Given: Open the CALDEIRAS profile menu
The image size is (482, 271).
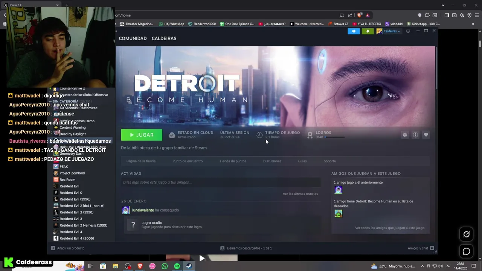Looking at the screenshot, I should tap(164, 38).
